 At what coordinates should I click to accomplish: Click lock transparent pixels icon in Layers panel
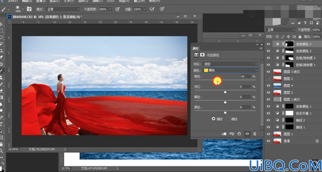(x=277, y=36)
